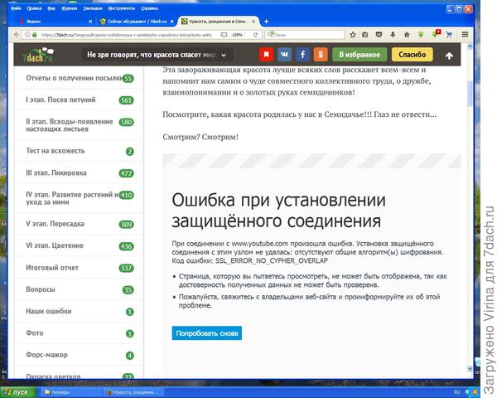Open IV этап. Развитие растений section

click(x=79, y=198)
